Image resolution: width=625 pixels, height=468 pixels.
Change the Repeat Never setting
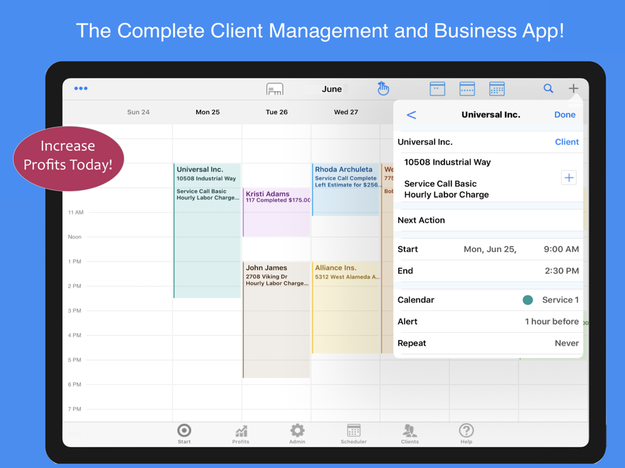point(488,343)
